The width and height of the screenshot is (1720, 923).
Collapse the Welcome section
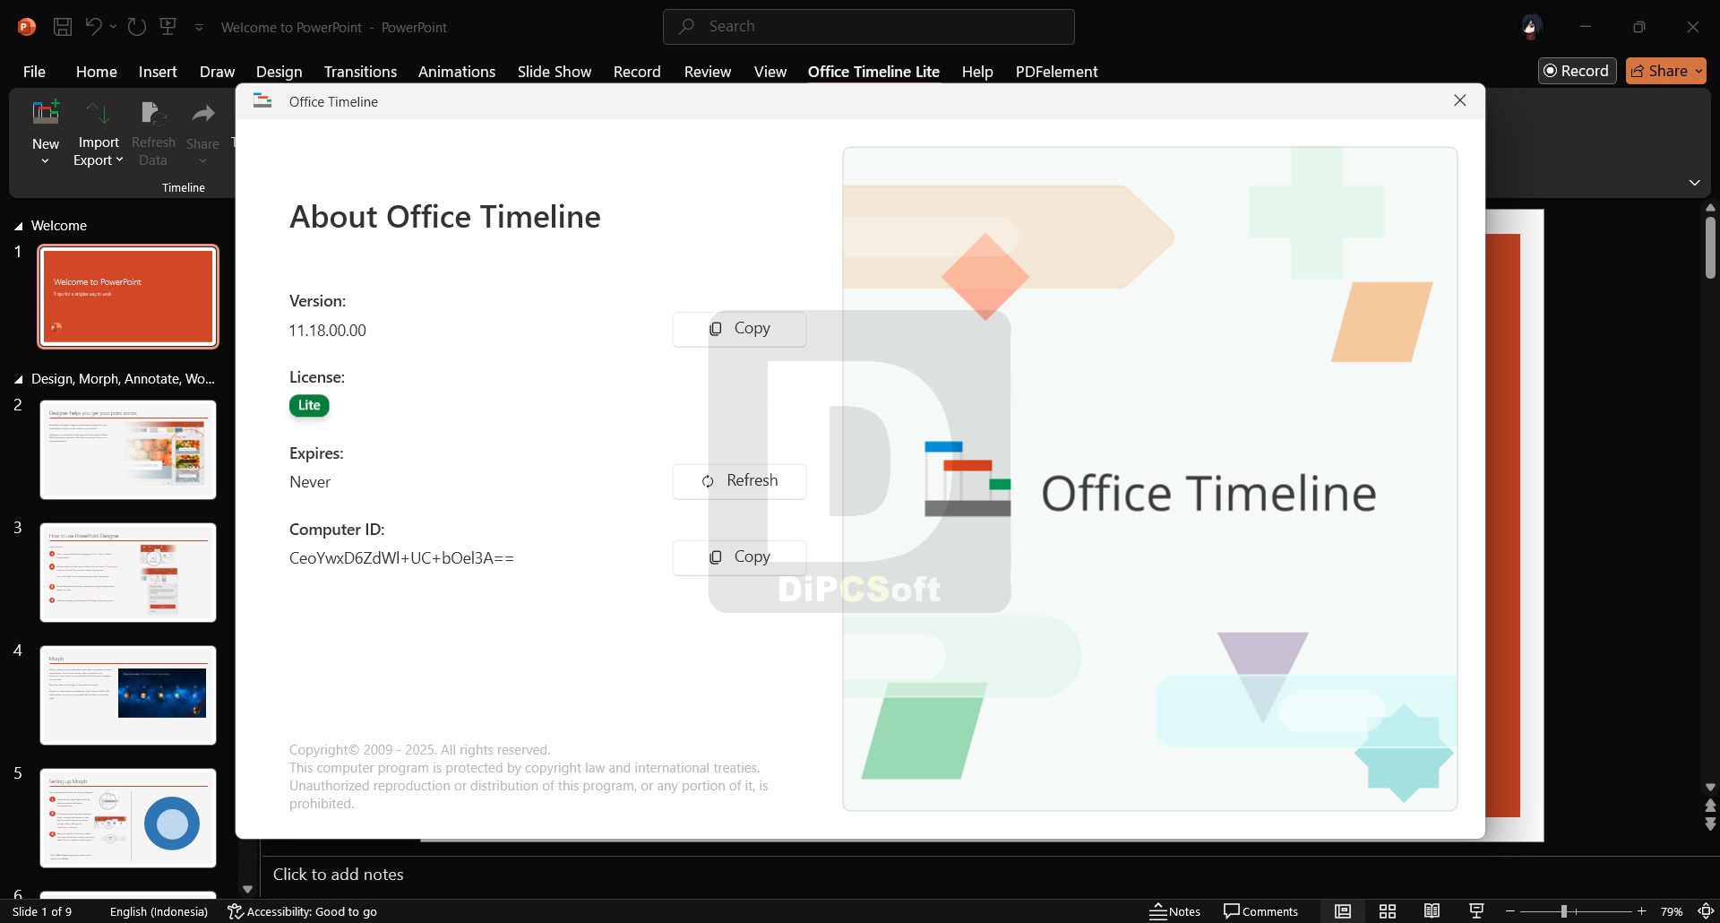click(x=18, y=226)
